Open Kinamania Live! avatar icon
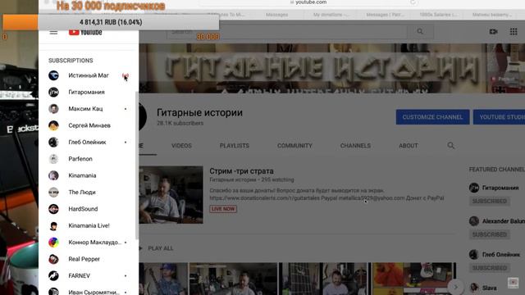The width and height of the screenshot is (525, 295). (53, 226)
